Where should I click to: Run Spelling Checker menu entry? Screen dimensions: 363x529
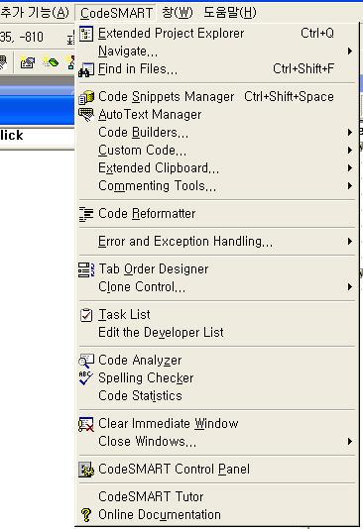point(217,377)
